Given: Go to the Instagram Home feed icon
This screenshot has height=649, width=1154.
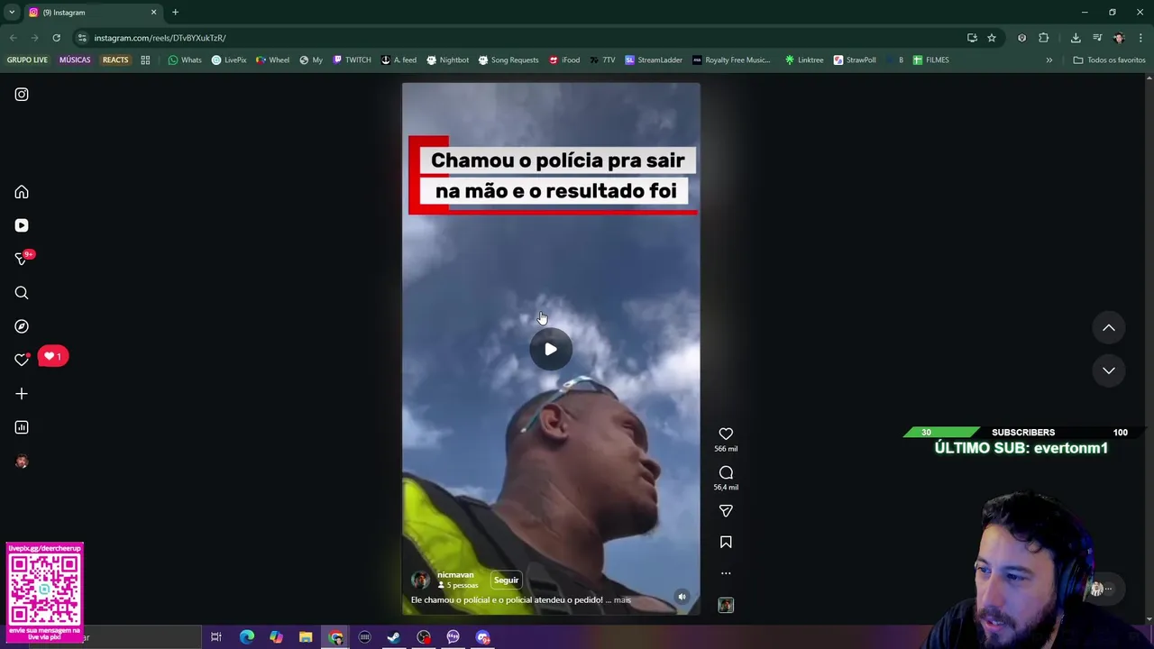Looking at the screenshot, I should point(22,192).
